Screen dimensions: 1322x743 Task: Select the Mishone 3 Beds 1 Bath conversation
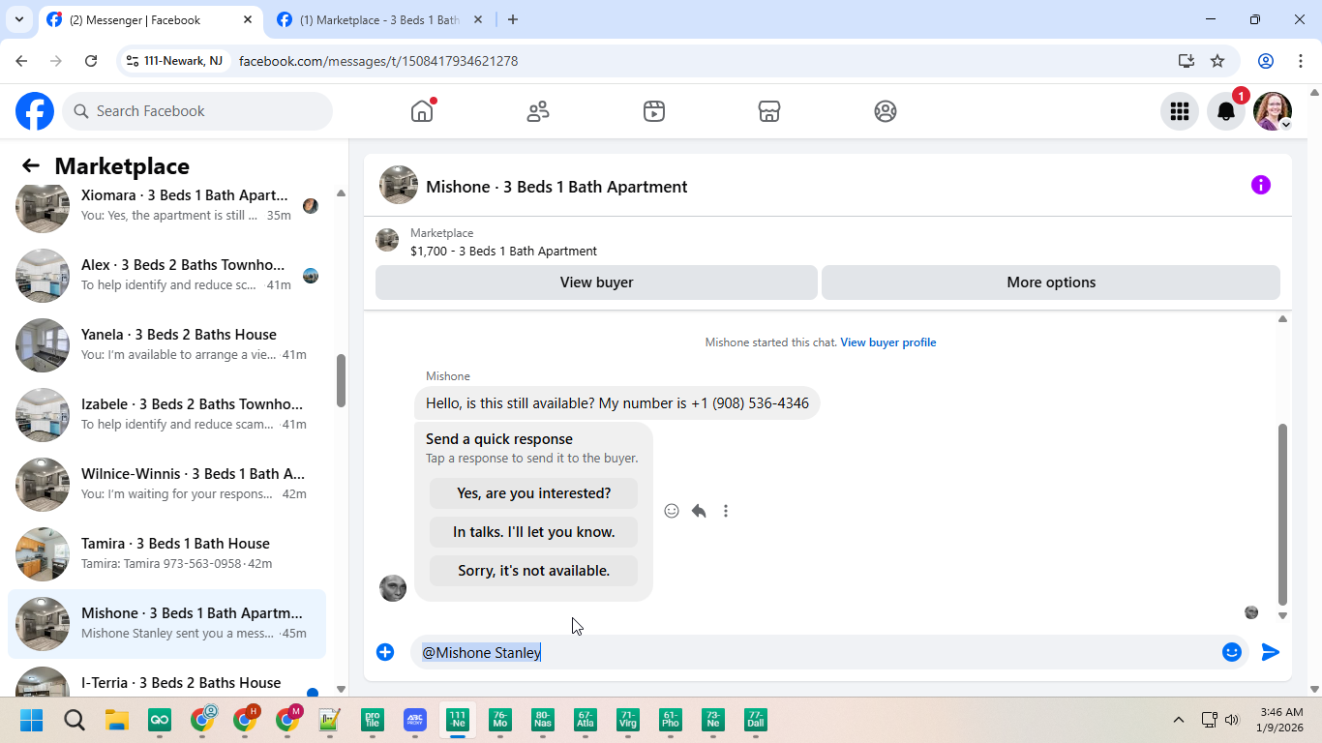(167, 623)
